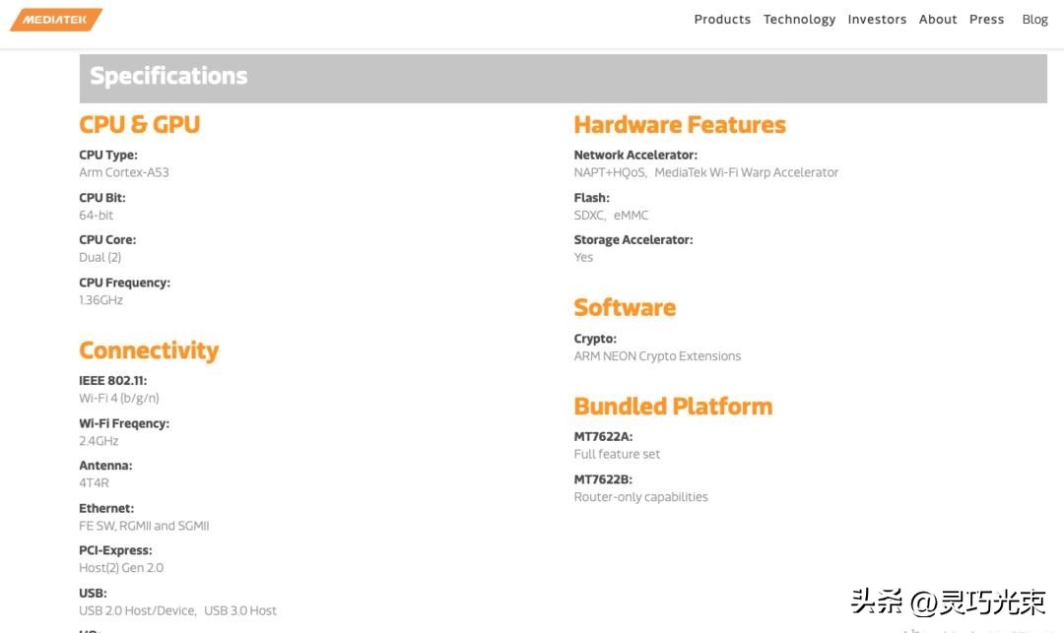Click the Specifications header bar

563,78
